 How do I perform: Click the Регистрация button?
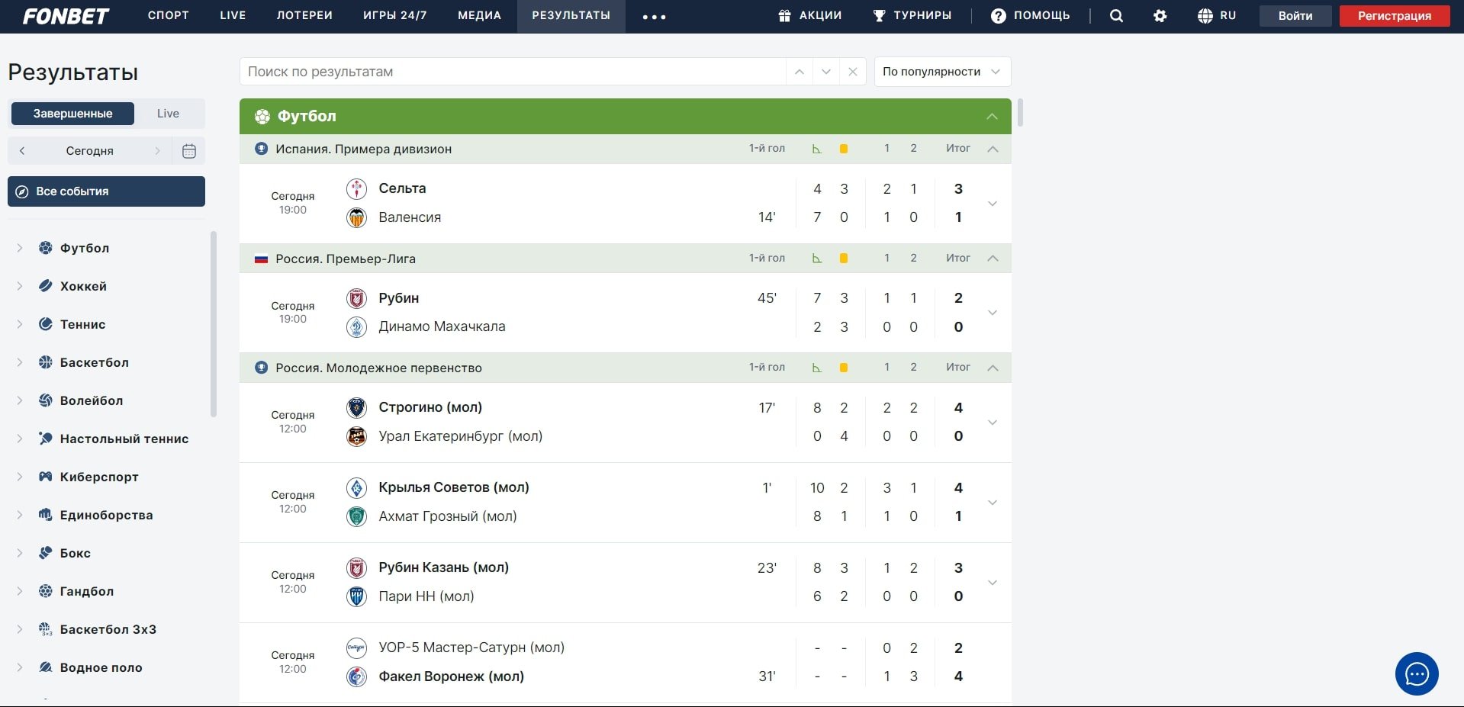1395,16
